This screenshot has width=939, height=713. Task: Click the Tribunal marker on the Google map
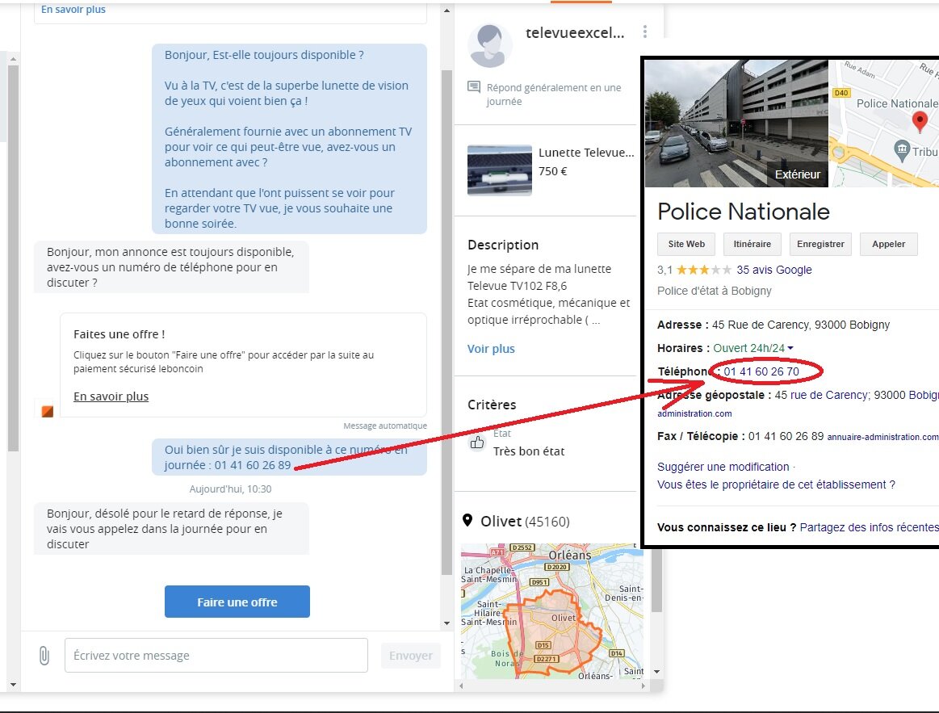click(902, 150)
